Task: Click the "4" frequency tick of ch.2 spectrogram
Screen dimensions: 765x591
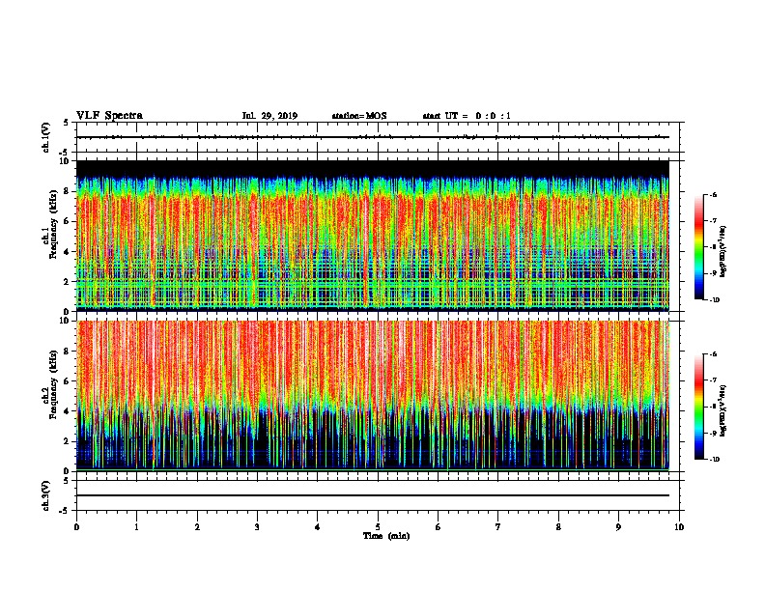Action: point(67,411)
